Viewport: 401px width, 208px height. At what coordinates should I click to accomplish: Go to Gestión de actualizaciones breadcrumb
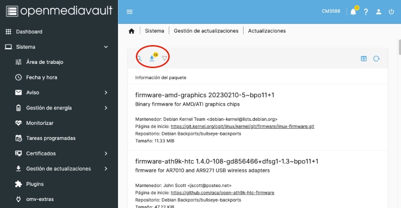point(206,31)
